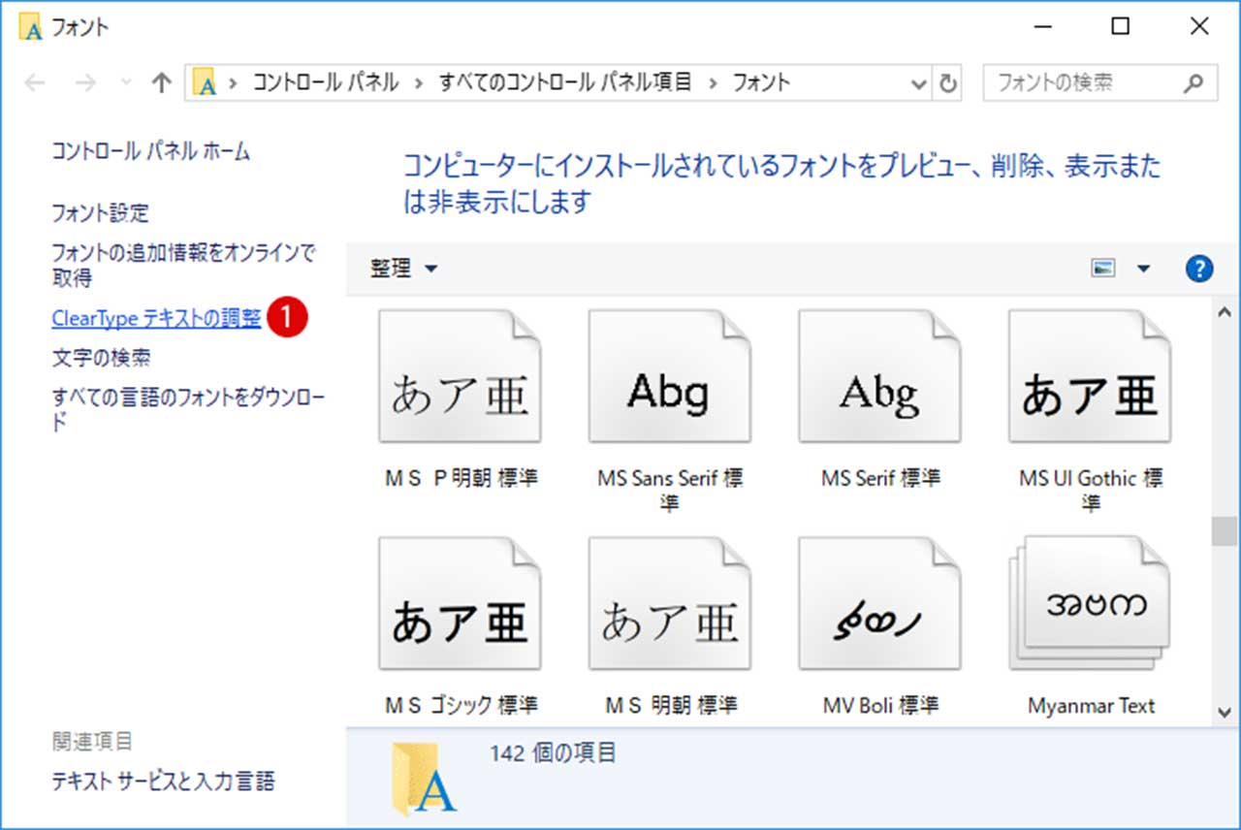Screen dimensions: 1241x830
Task: Click the refresh button in address bar
Action: pyautogui.click(x=949, y=83)
